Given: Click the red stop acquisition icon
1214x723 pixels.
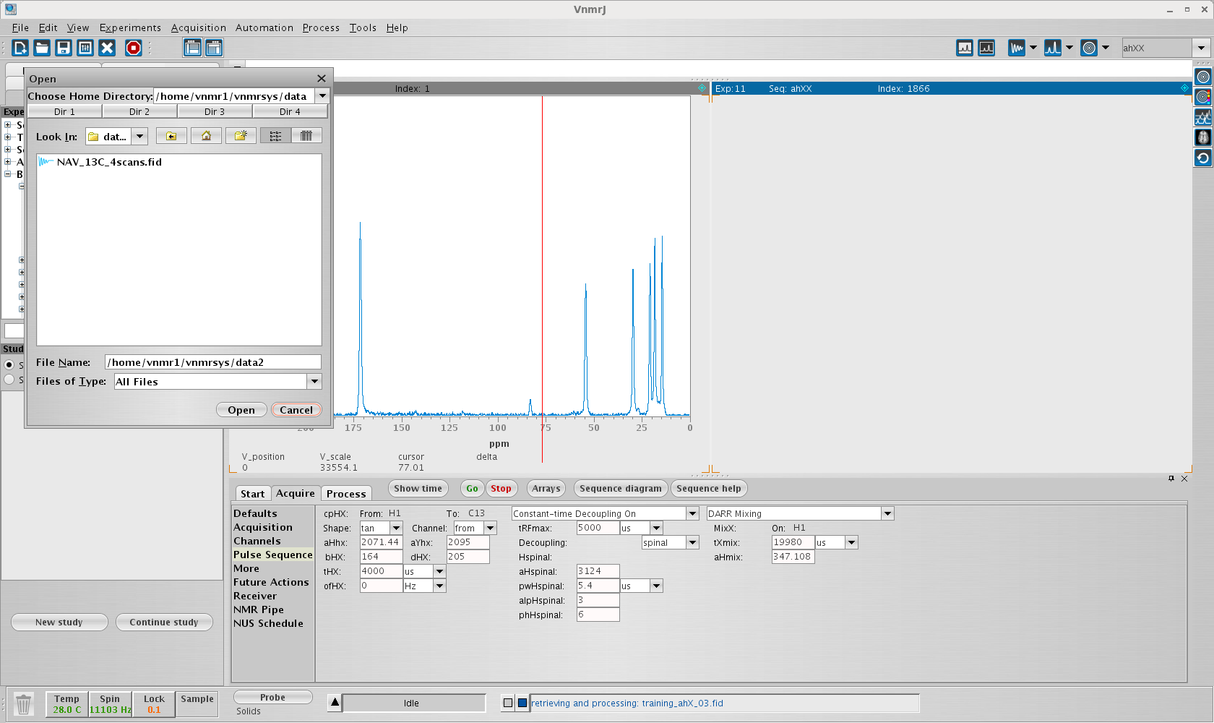Looking at the screenshot, I should (134, 48).
